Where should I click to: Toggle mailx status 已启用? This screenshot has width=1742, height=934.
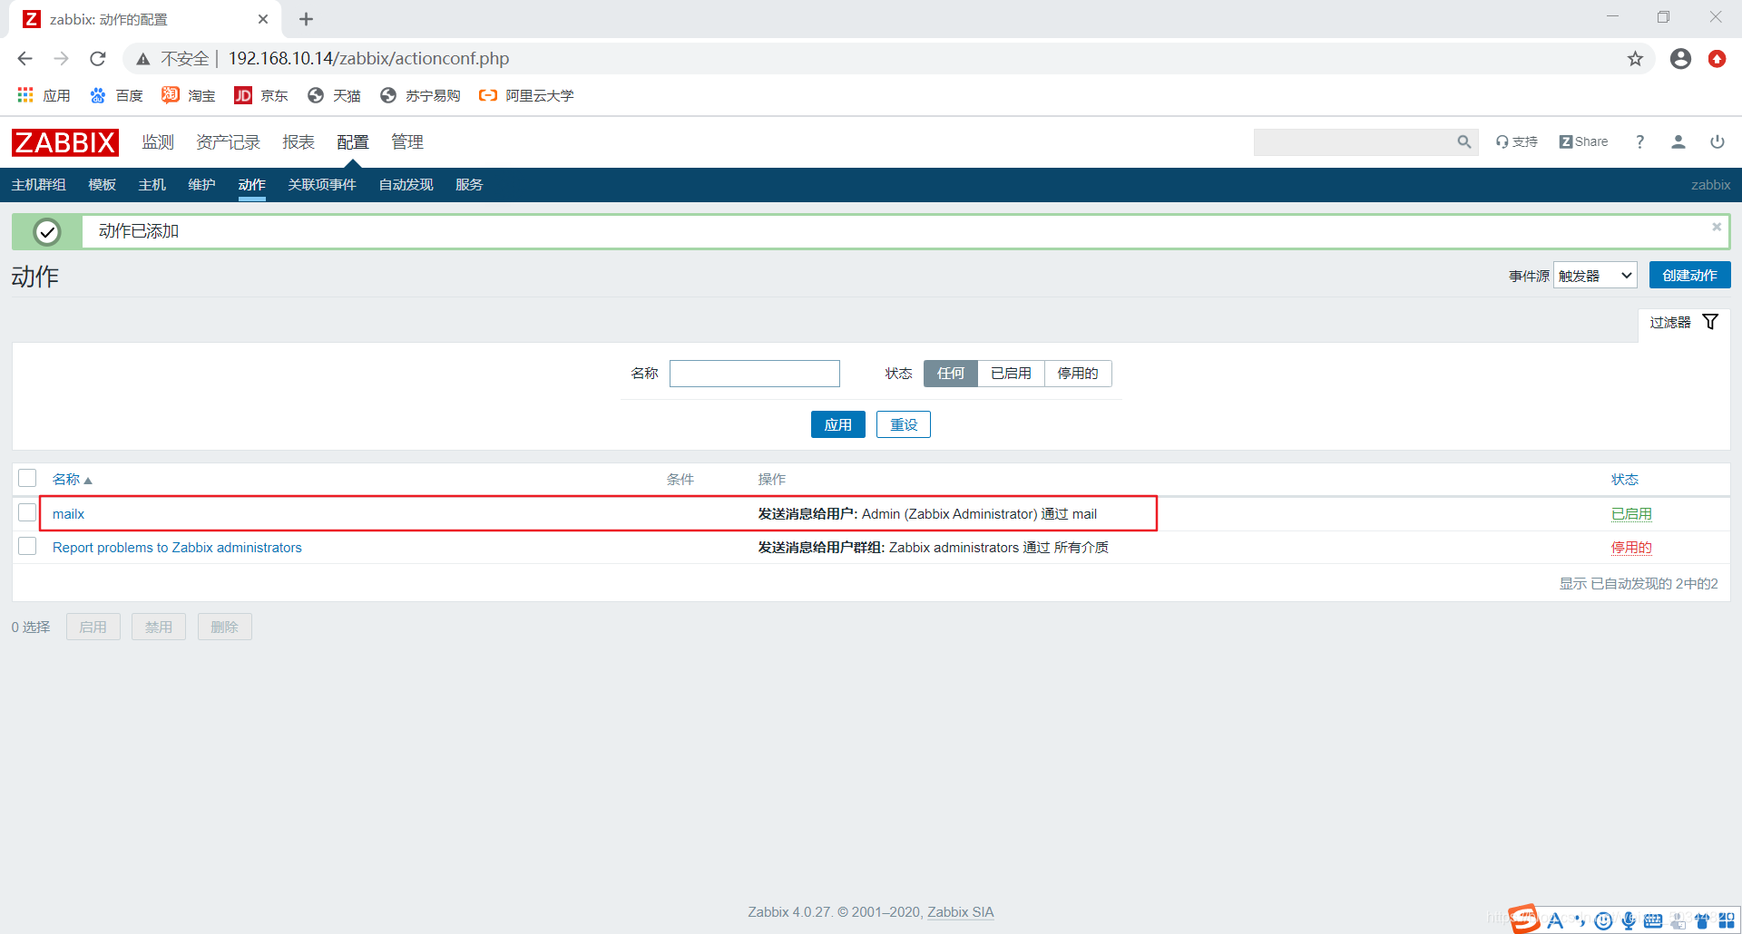tap(1631, 514)
